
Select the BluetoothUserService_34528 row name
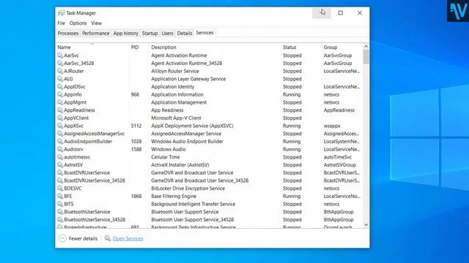[95, 219]
